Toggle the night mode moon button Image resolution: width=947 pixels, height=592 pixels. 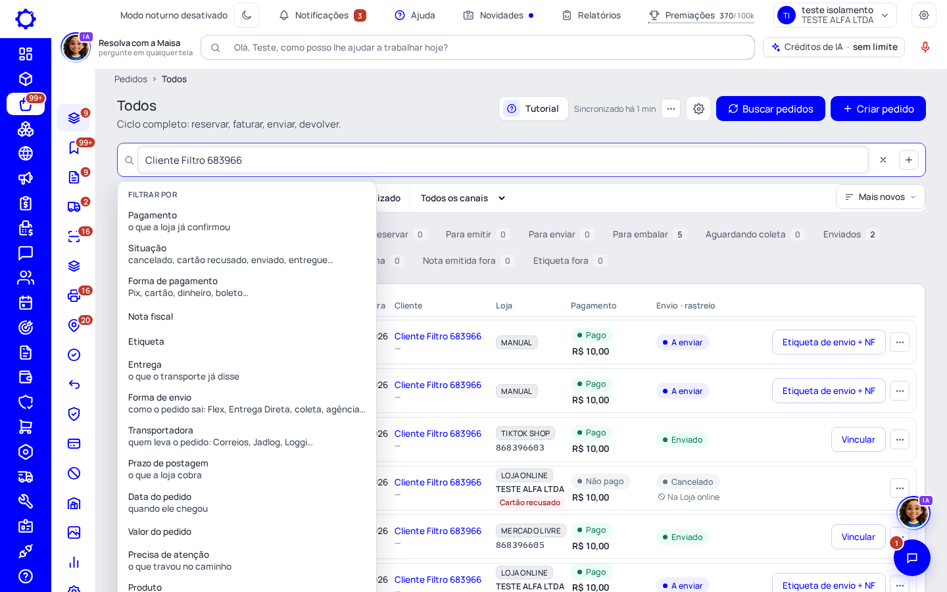pos(247,15)
